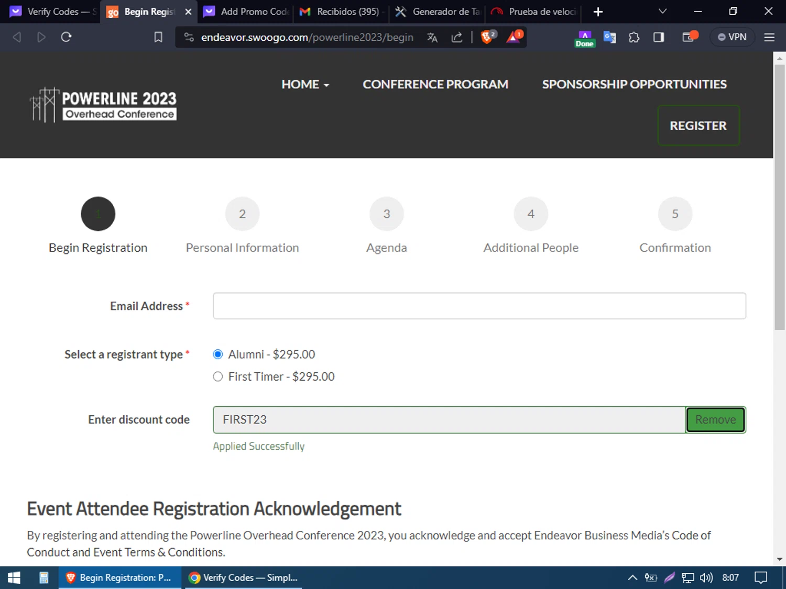Reload the page with the refresh icon

pos(66,37)
